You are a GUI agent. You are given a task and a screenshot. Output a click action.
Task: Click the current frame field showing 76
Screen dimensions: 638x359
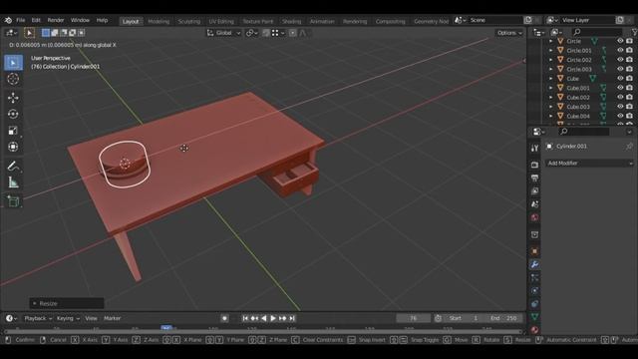pos(413,318)
